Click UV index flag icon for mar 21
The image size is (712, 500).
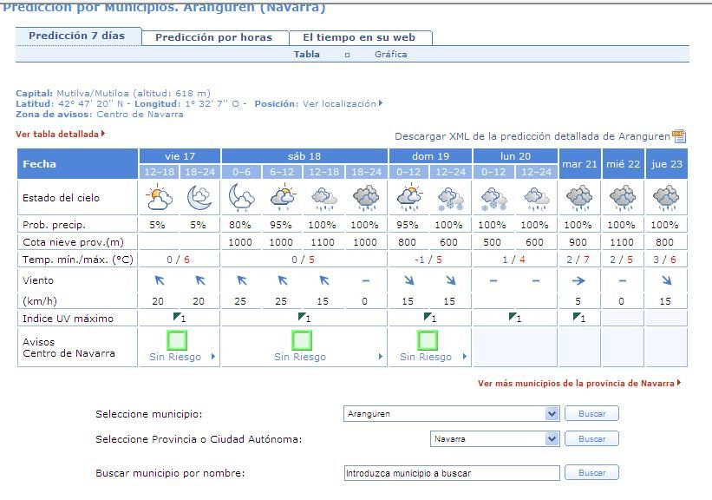point(577,316)
